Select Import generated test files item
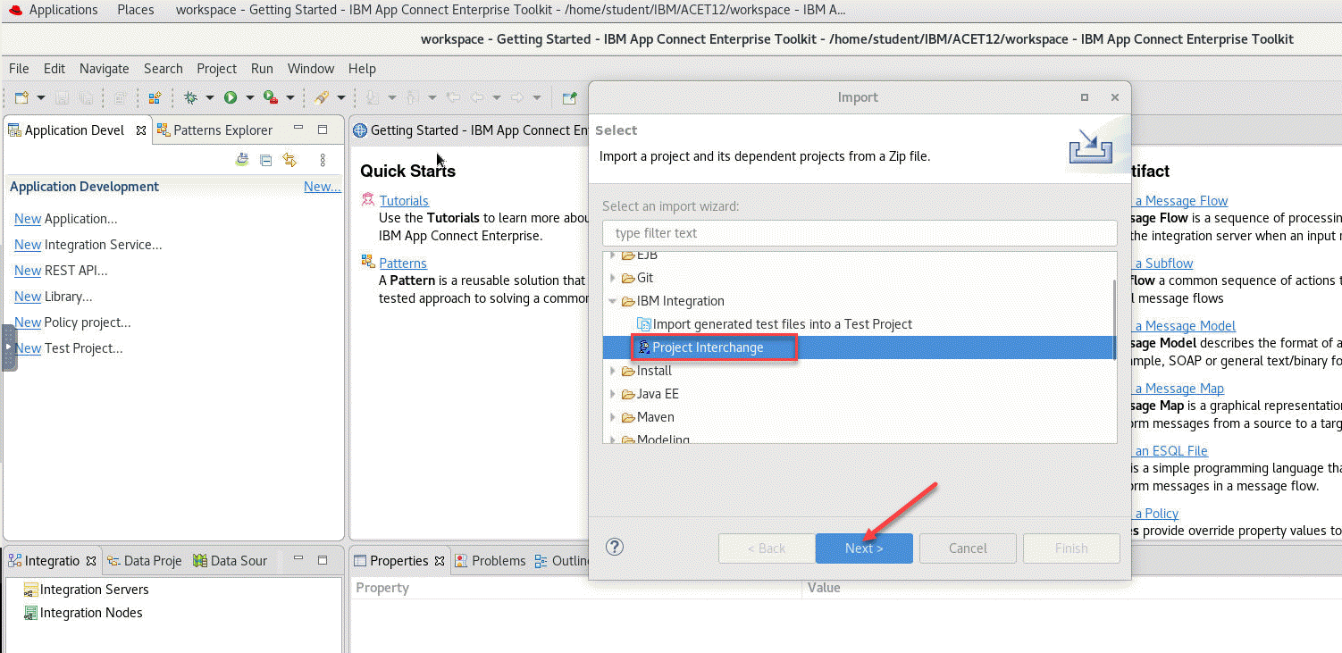The width and height of the screenshot is (1342, 653). 782,324
